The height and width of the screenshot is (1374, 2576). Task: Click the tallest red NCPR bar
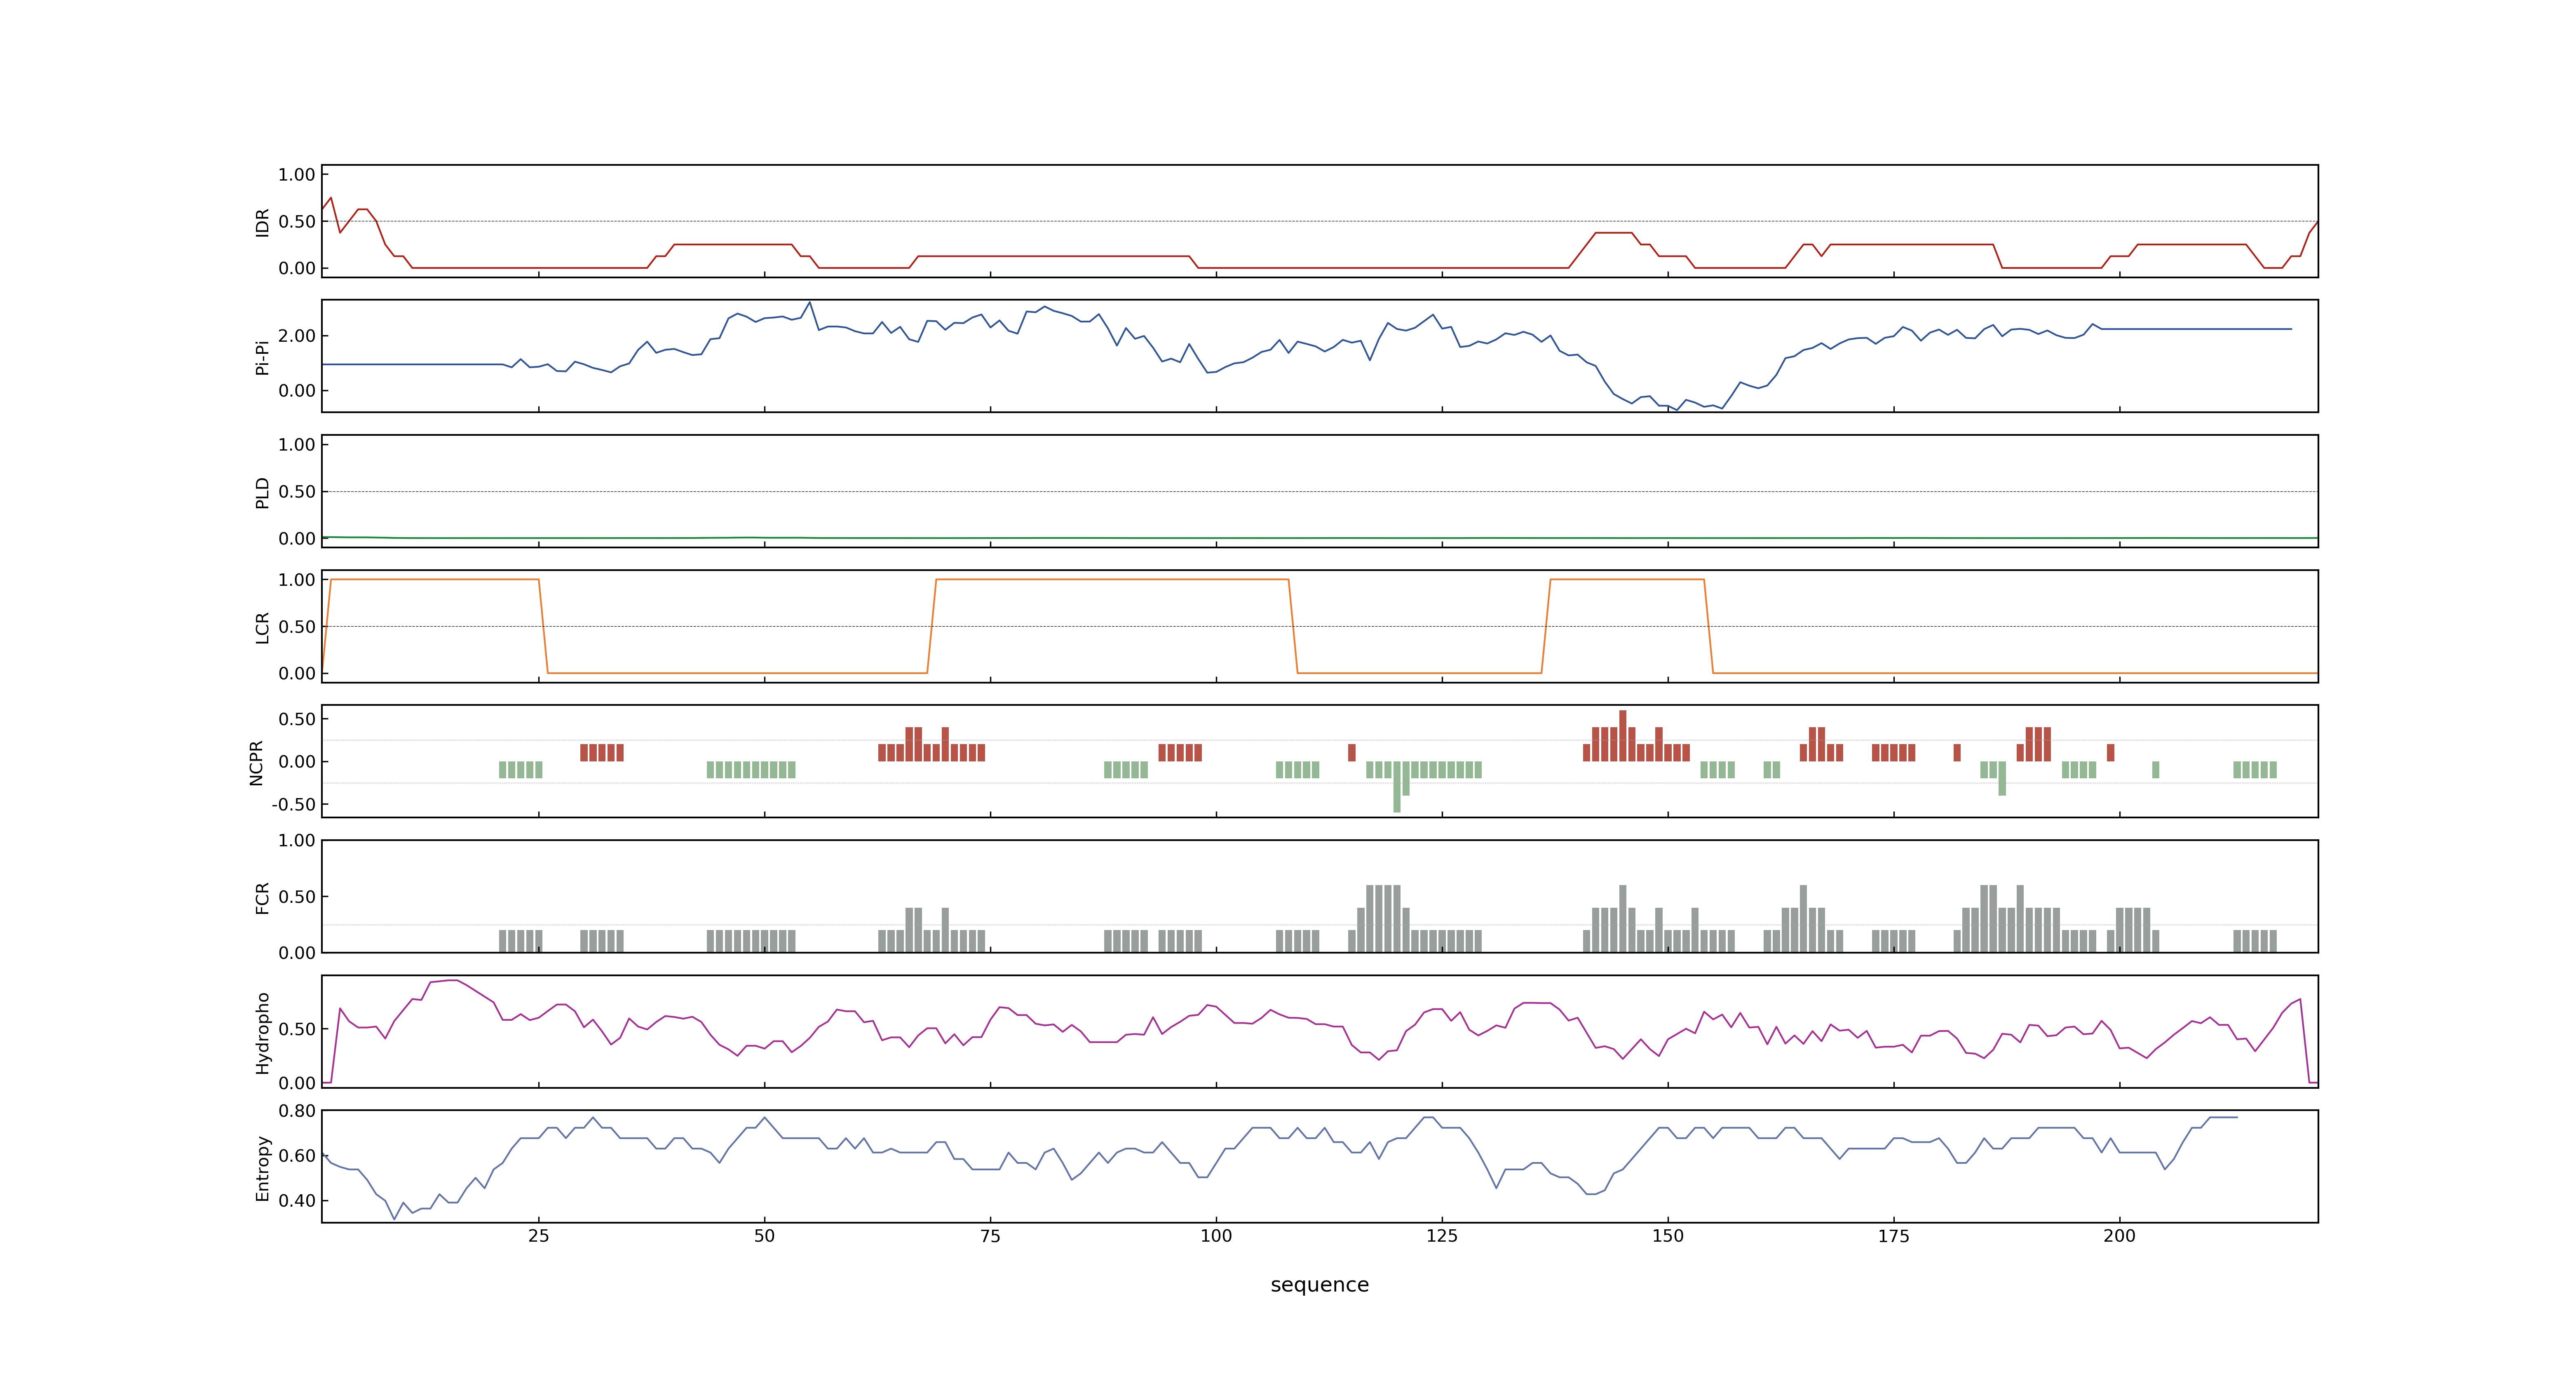coord(1623,736)
